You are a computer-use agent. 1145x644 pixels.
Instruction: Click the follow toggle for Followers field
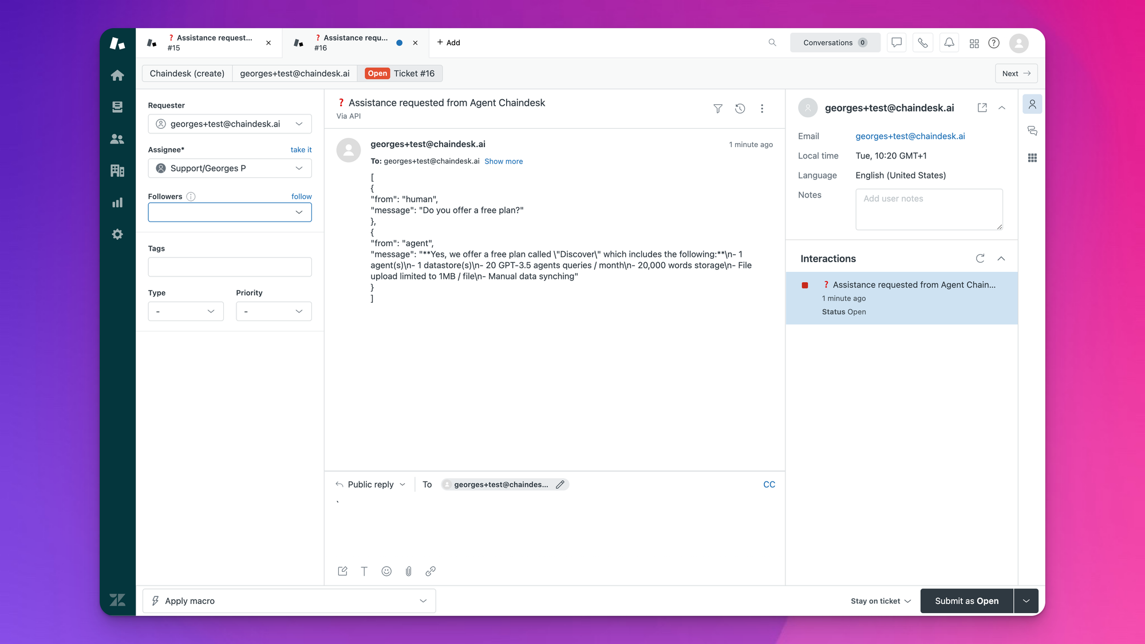point(301,196)
